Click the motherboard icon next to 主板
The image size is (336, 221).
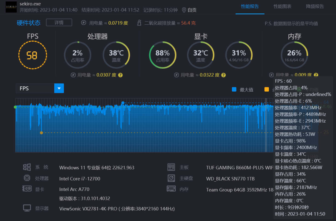(171, 167)
